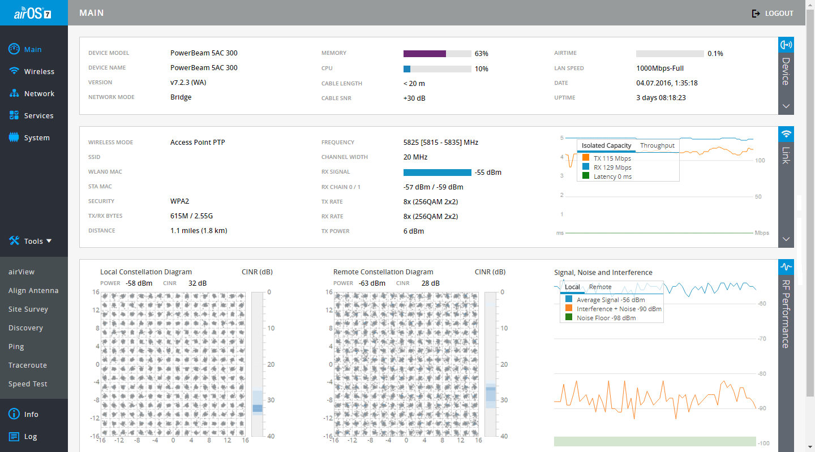Image resolution: width=815 pixels, height=452 pixels.
Task: Select the Local signal tab
Action: 572,287
